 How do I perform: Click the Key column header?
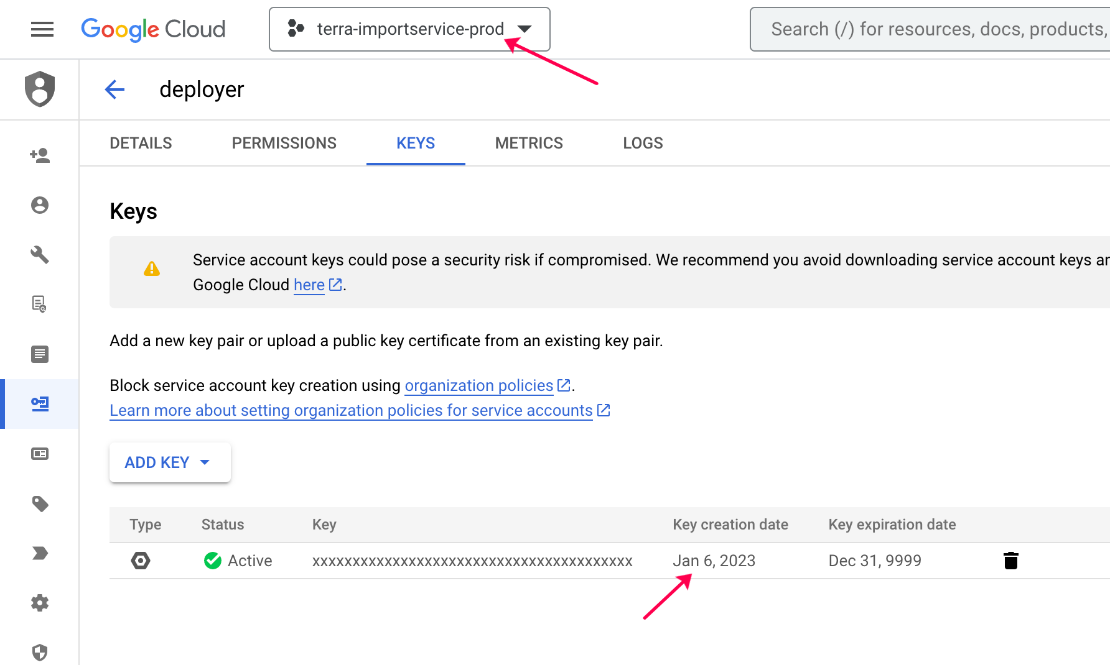[324, 525]
